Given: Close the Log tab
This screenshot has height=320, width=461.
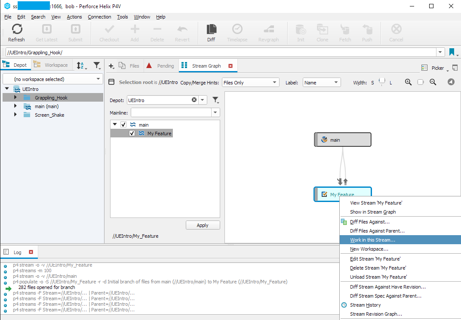Looking at the screenshot, I should [31, 252].
